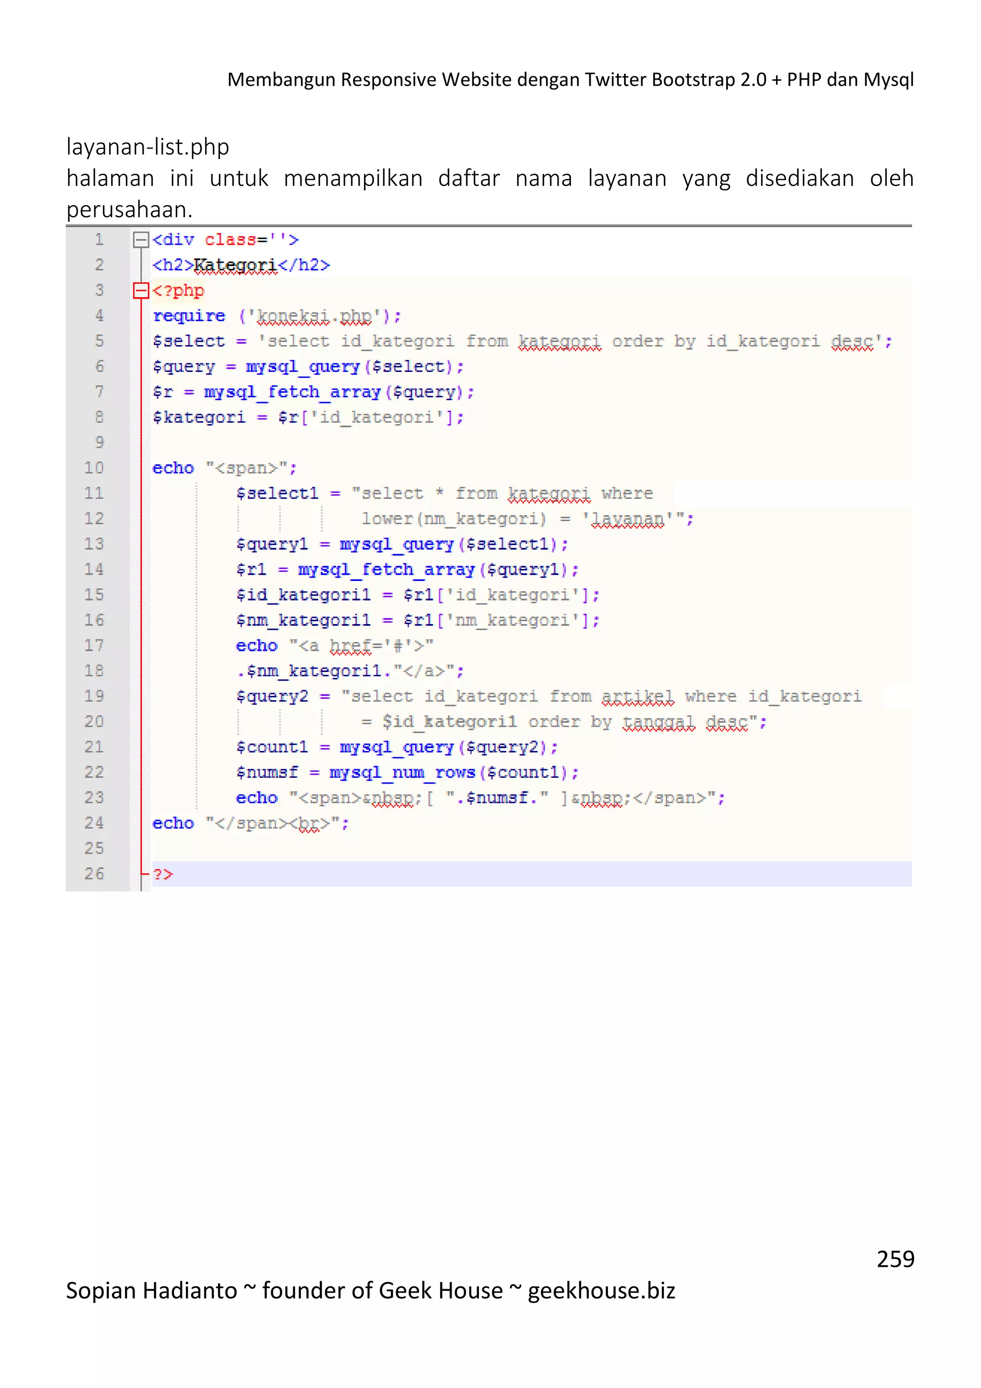Select line number 26 in gutter
This screenshot has height=1388, width=981.
tap(94, 874)
